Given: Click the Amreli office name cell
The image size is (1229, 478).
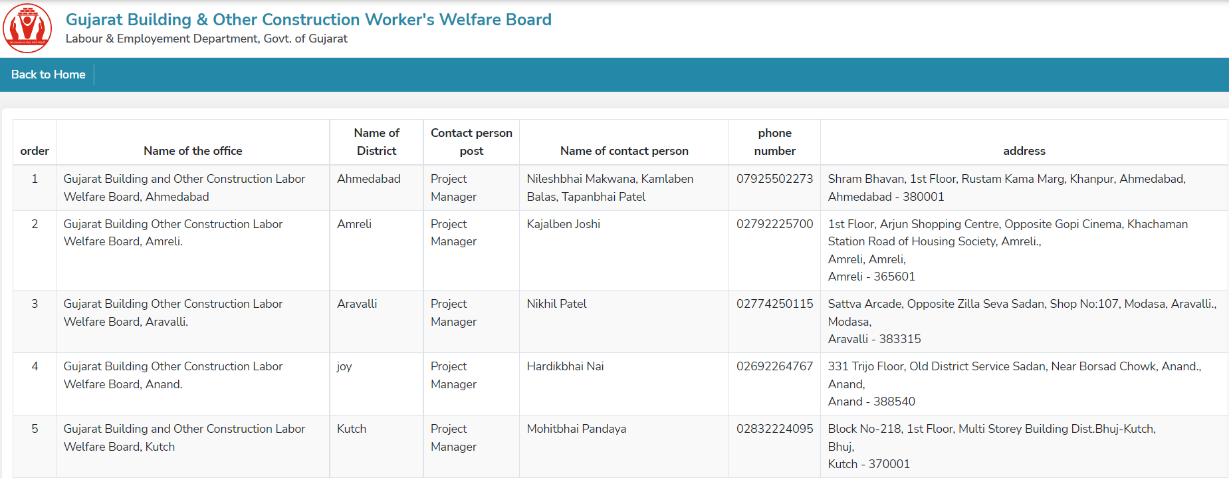Looking at the screenshot, I should coord(193,250).
